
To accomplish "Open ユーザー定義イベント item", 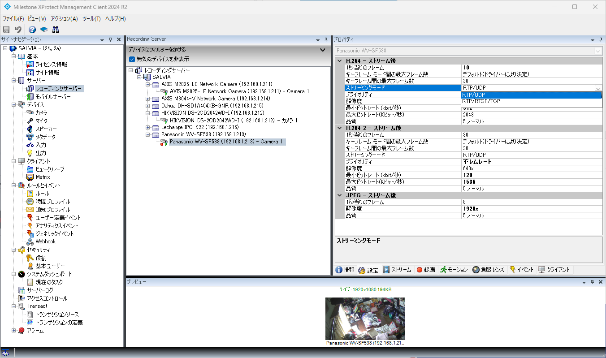I will (58, 218).
